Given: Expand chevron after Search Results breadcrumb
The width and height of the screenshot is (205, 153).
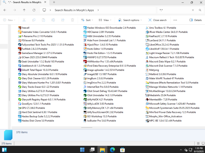Looking at the screenshot, I should pyautogui.click(x=98, y=10).
